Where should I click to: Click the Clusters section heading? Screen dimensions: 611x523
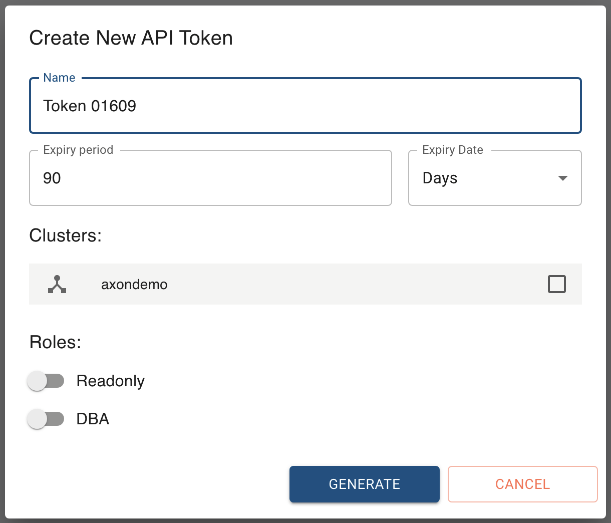pos(65,235)
